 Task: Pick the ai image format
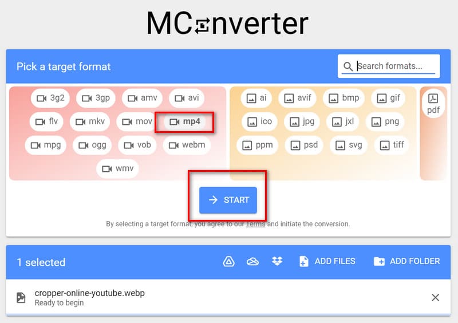[x=256, y=98]
